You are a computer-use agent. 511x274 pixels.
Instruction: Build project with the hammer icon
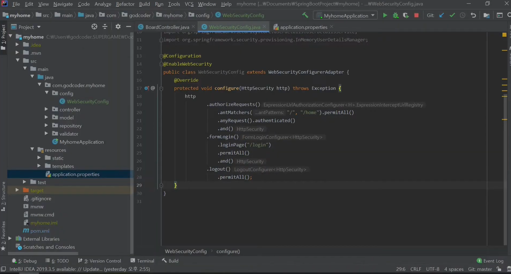click(x=305, y=15)
